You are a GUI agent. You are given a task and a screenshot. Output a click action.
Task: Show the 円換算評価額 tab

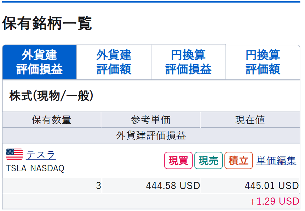pyautogui.click(x=263, y=62)
